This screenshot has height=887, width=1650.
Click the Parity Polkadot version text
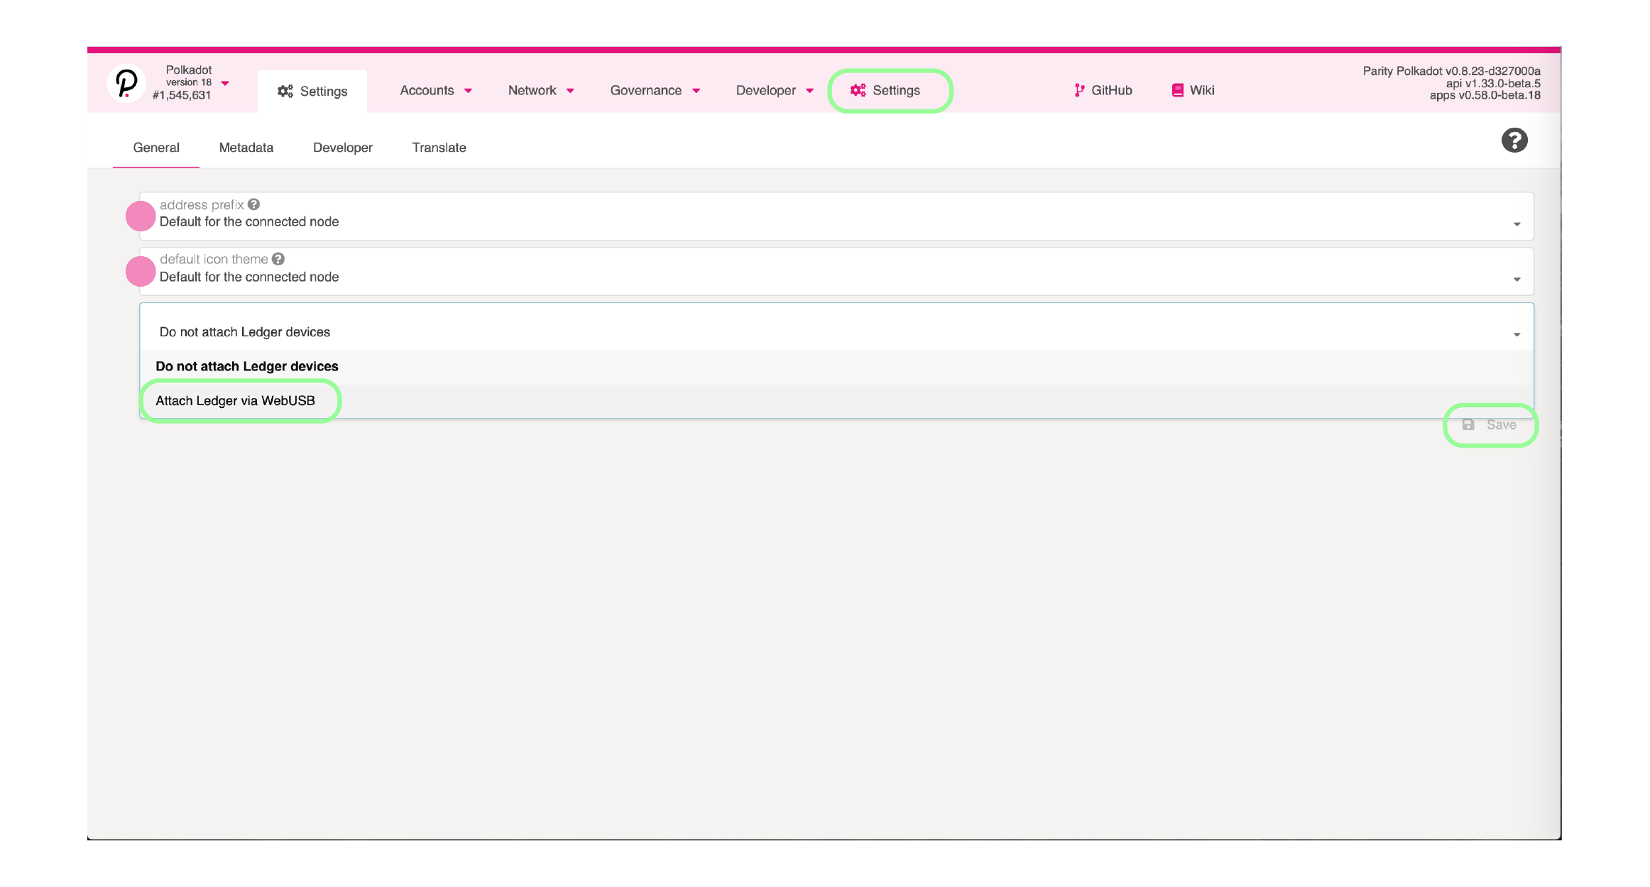pos(1451,71)
